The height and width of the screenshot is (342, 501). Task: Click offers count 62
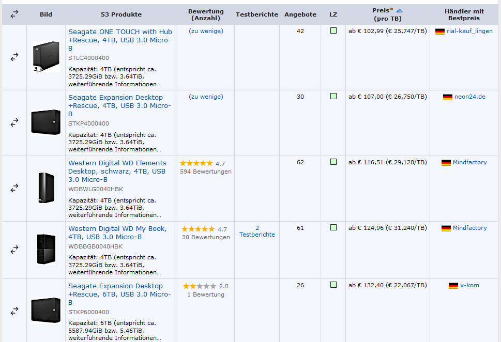tap(300, 162)
